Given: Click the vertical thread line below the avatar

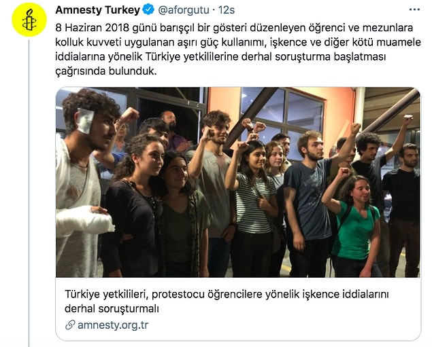Looking at the screenshot, I should point(29,194).
